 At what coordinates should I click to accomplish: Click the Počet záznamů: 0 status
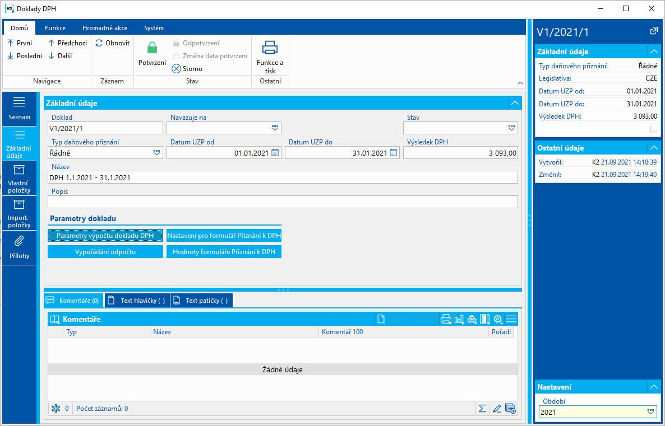(102, 409)
